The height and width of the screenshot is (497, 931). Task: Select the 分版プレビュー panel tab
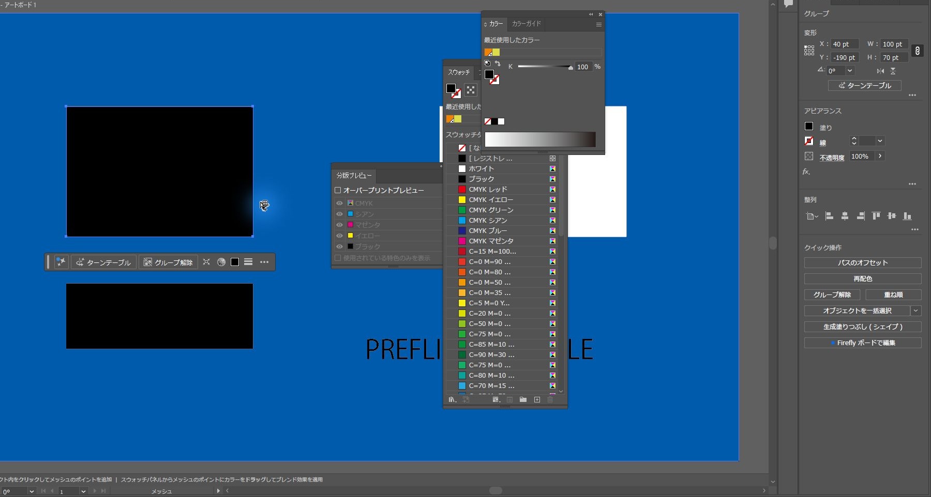click(x=354, y=176)
